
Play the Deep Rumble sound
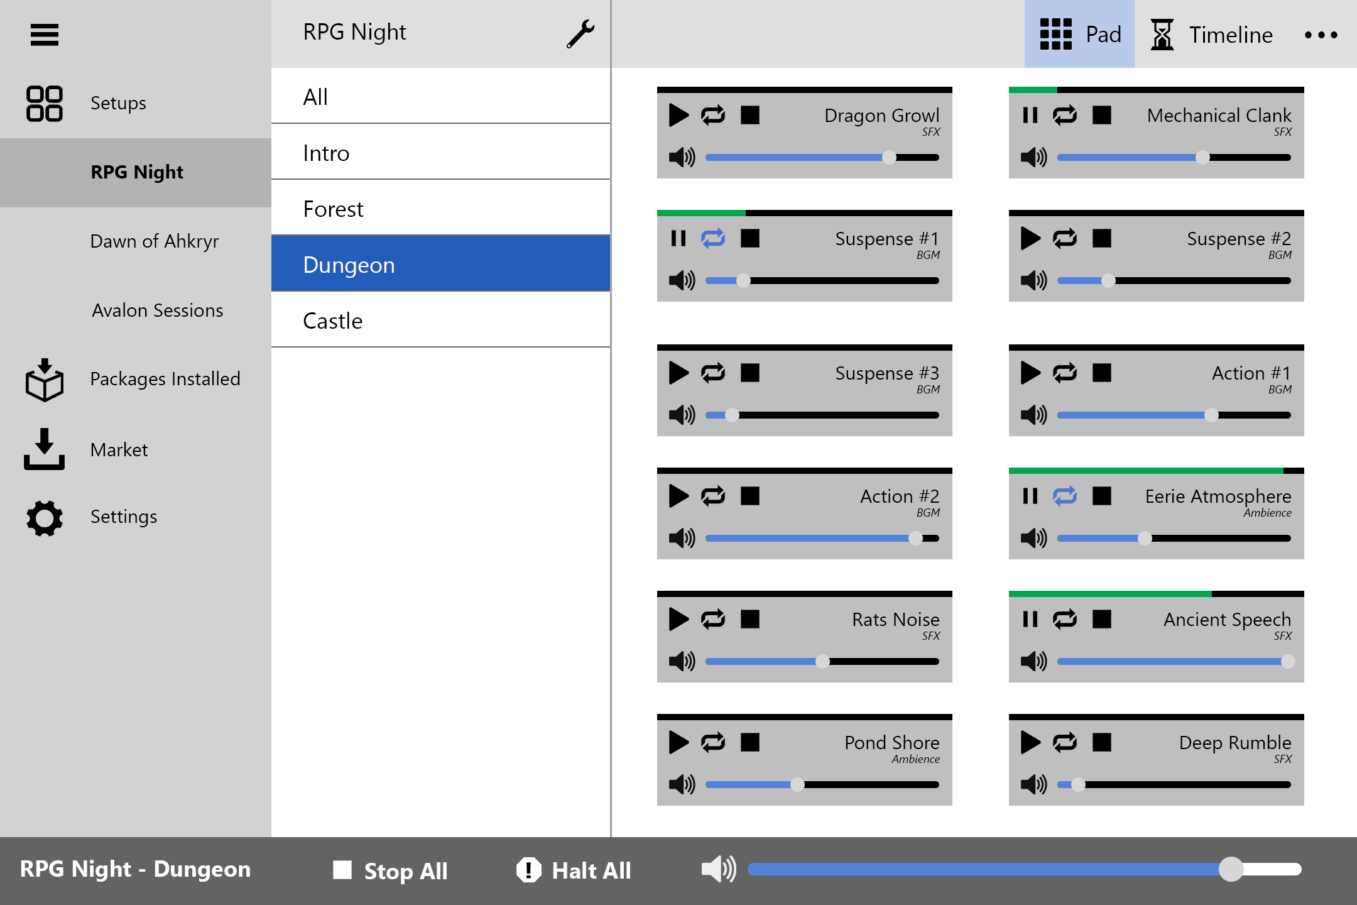pos(1030,743)
